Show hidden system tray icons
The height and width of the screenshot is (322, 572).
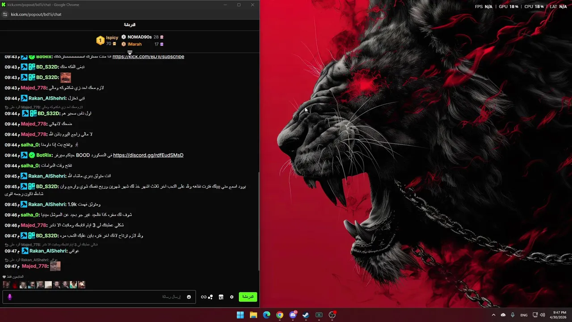click(493, 315)
